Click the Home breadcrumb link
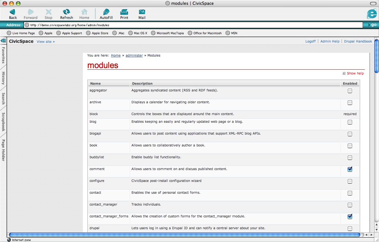 pyautogui.click(x=115, y=55)
